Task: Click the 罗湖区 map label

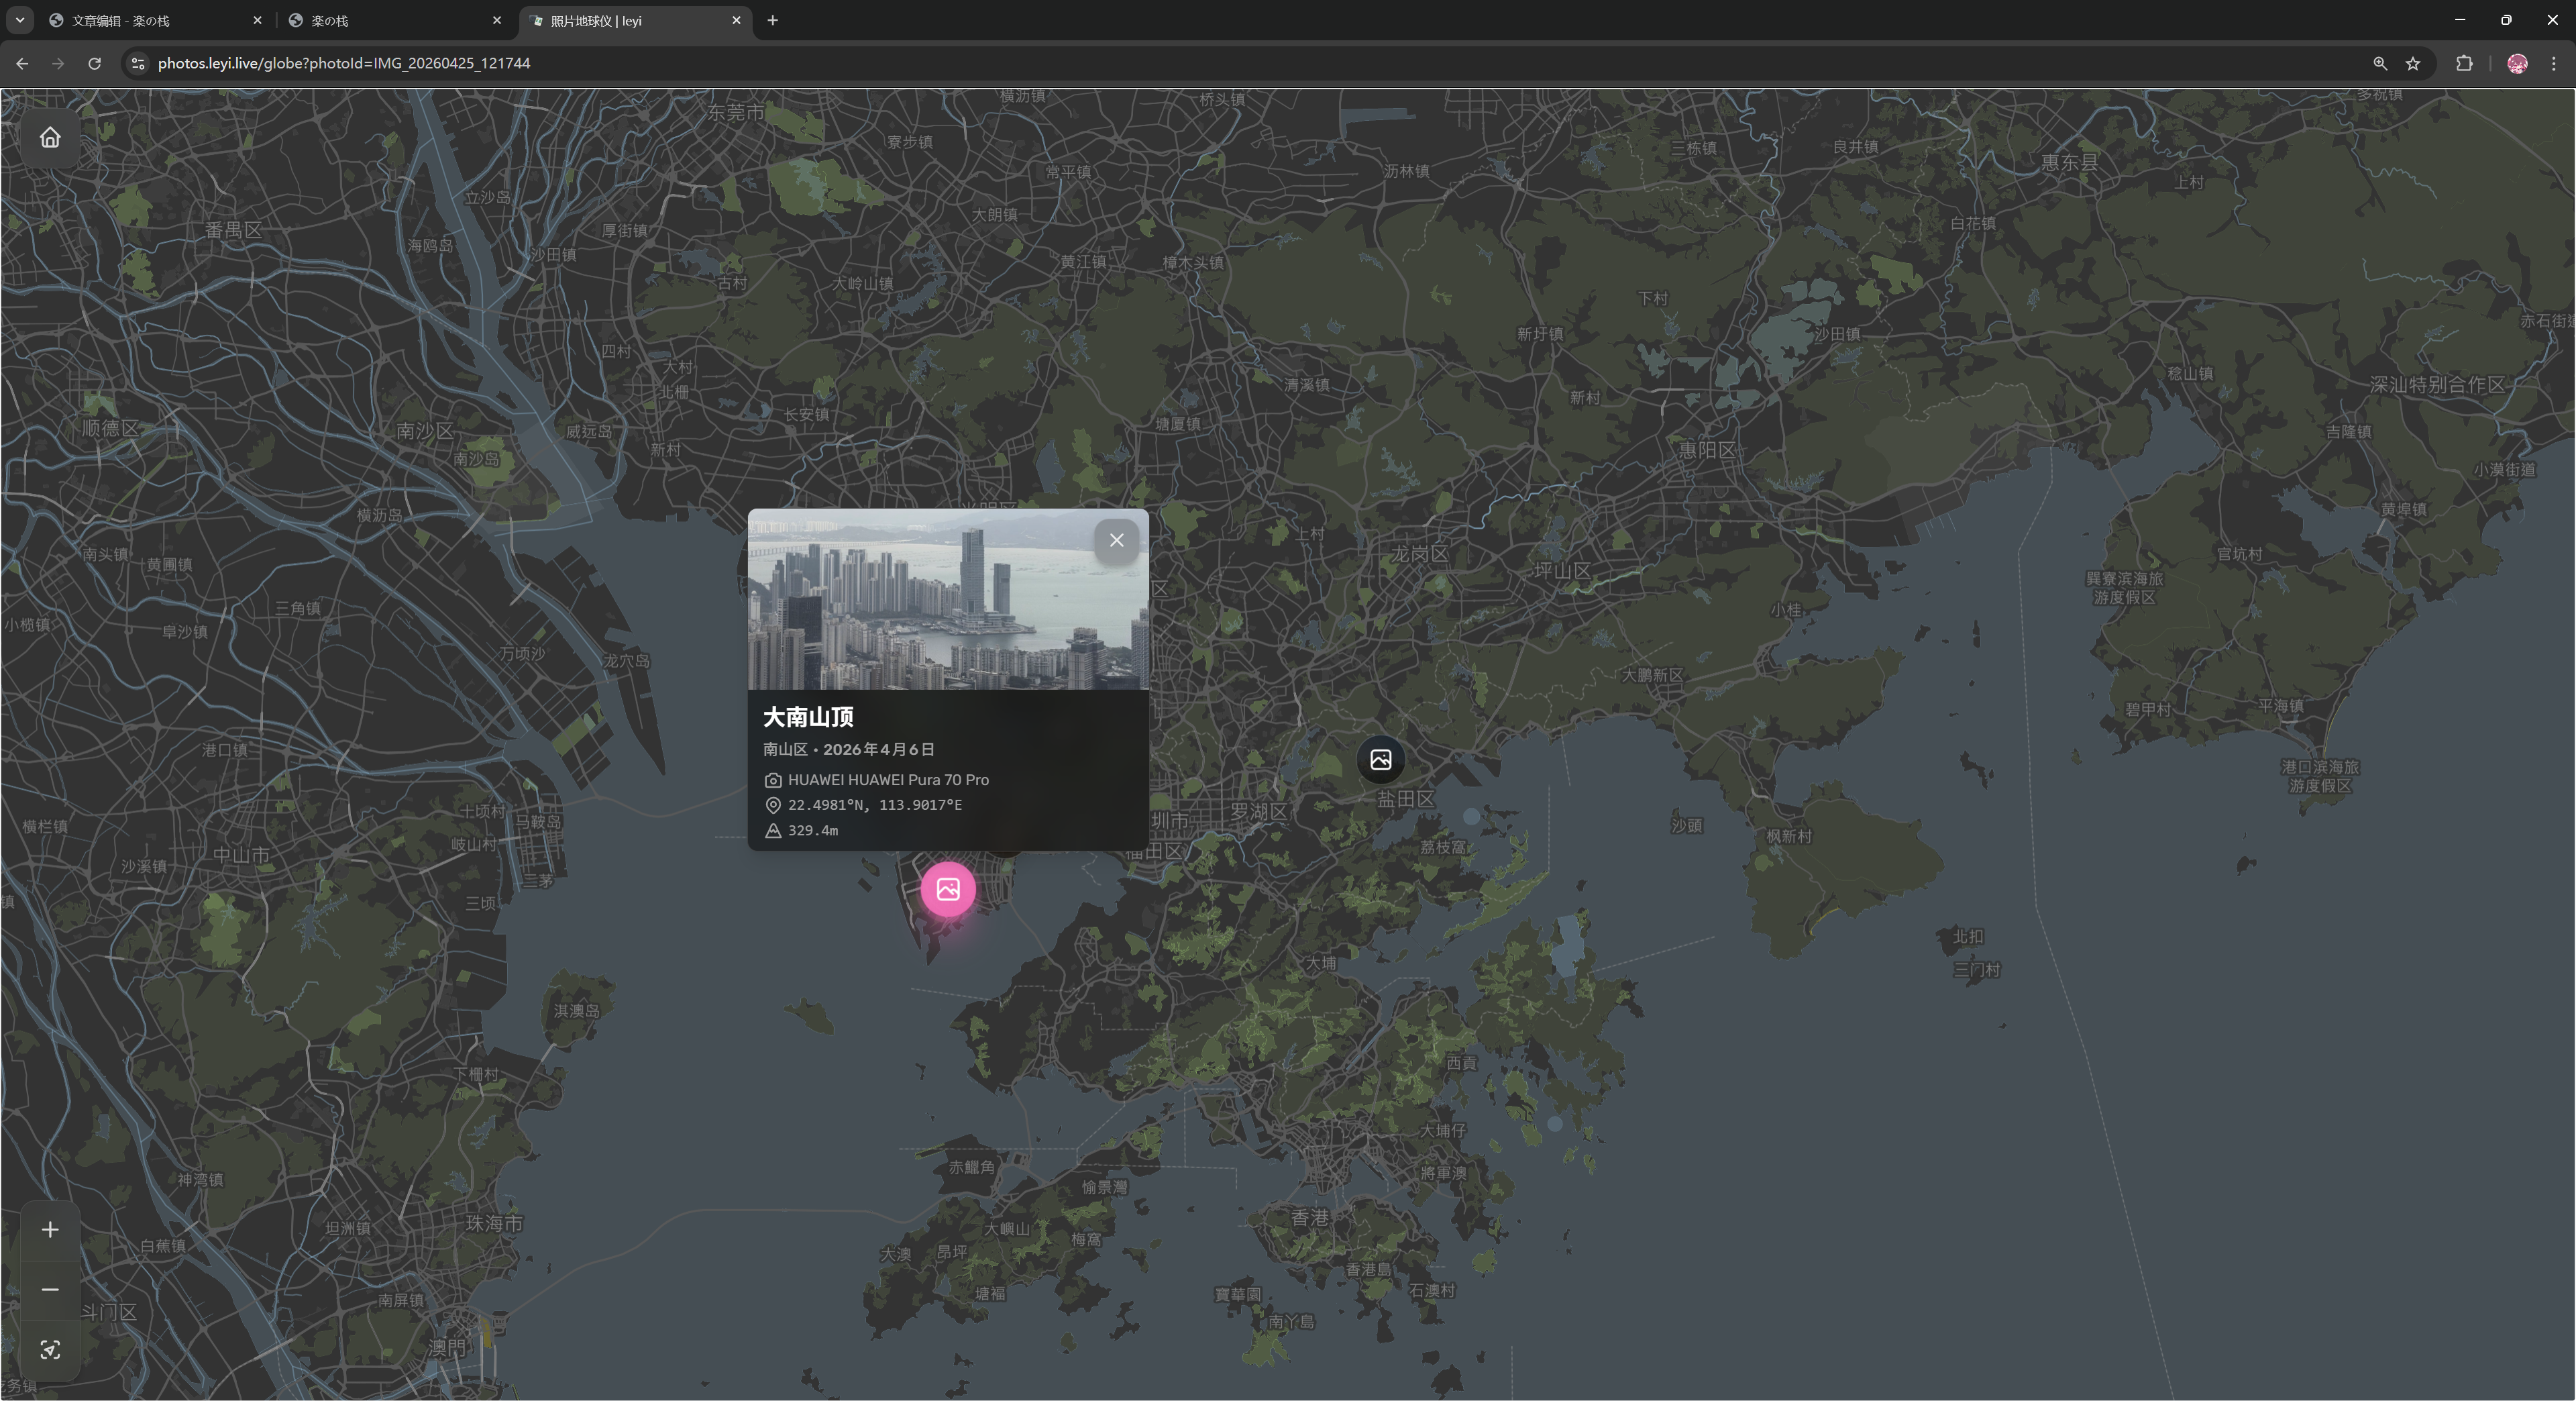Action: [1258, 811]
